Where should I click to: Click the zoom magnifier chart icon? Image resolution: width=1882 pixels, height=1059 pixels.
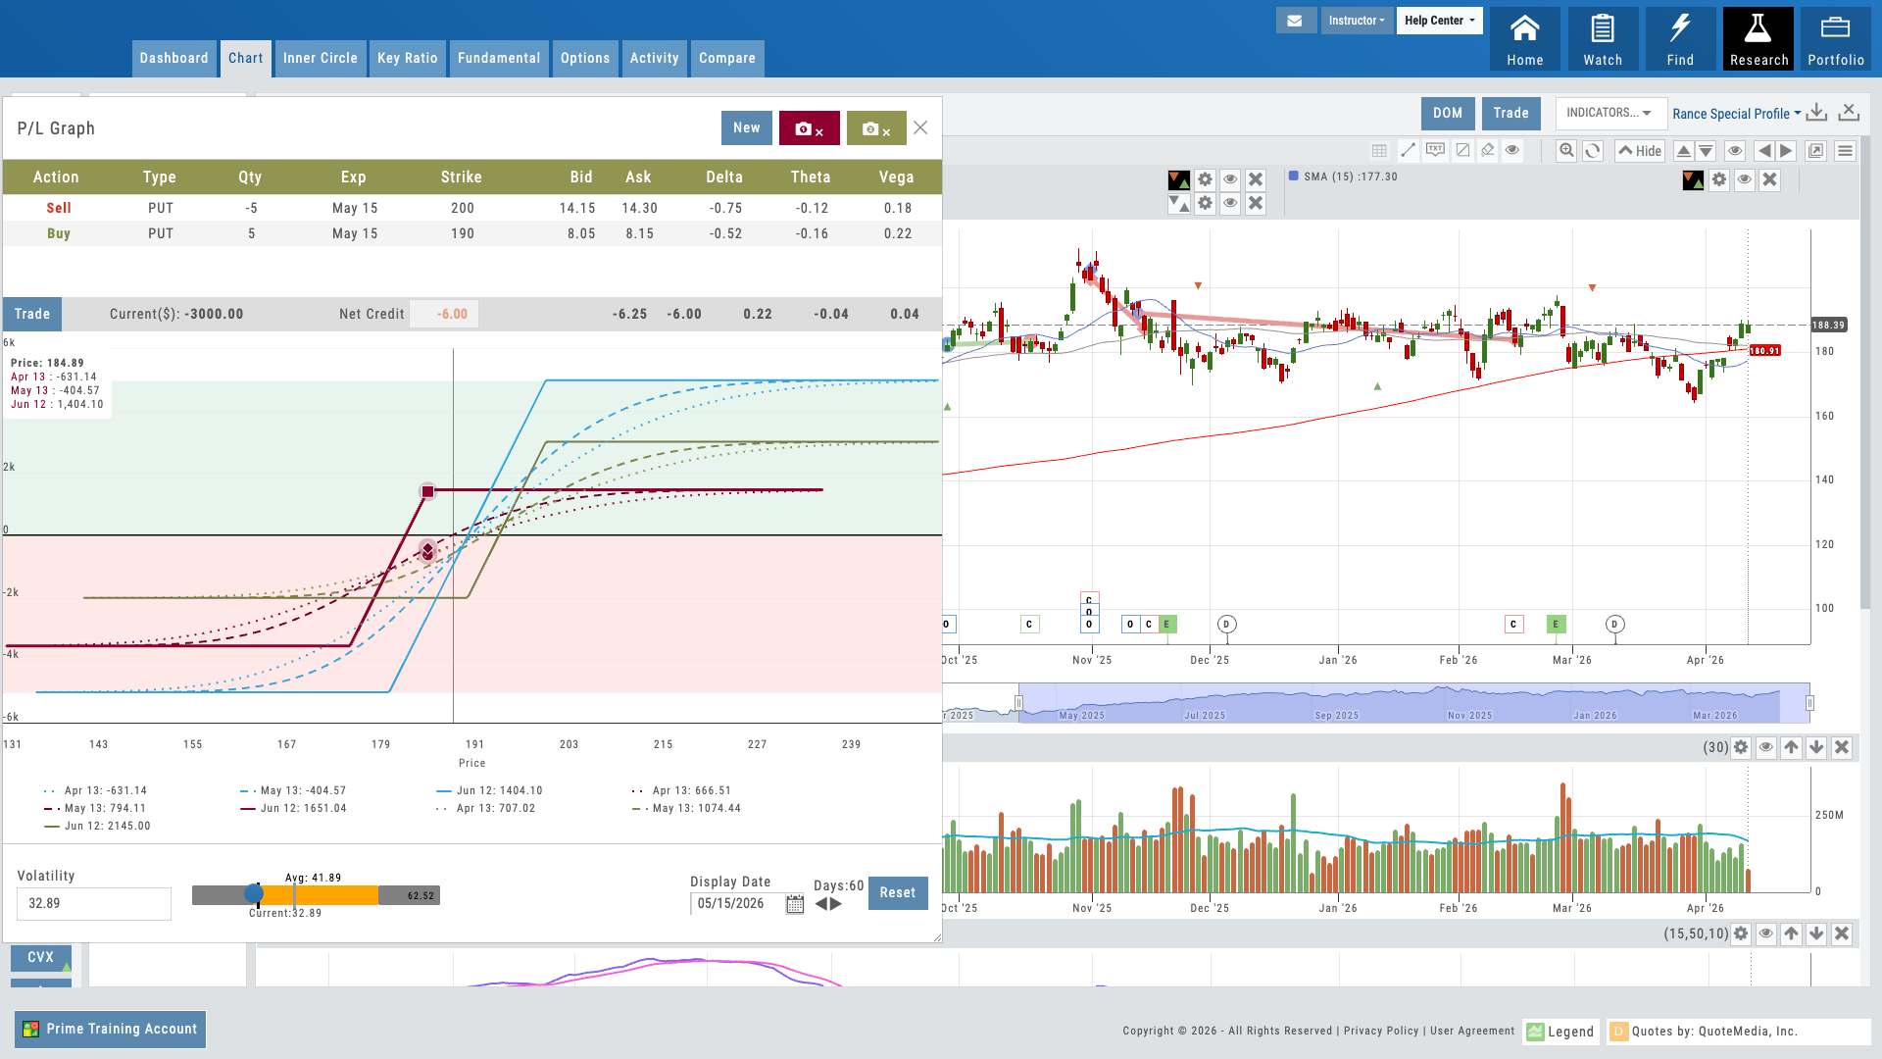[x=1566, y=150]
